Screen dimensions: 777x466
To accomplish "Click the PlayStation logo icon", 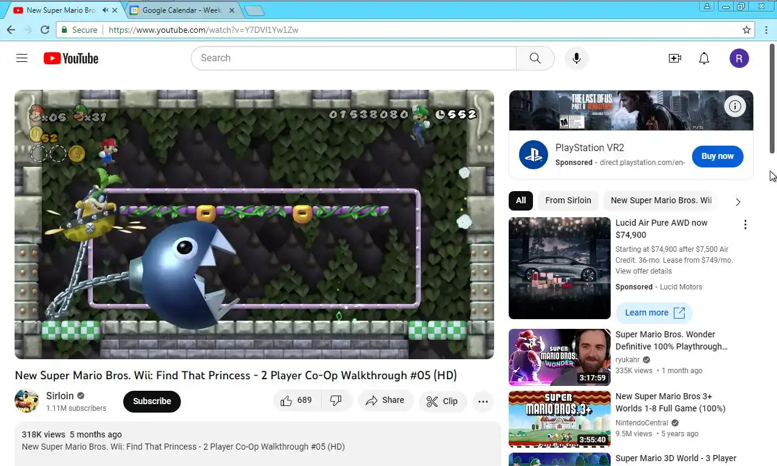I will tap(534, 155).
